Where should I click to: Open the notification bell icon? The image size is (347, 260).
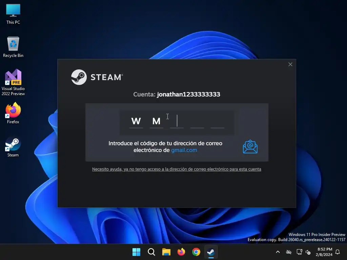pos(338,252)
